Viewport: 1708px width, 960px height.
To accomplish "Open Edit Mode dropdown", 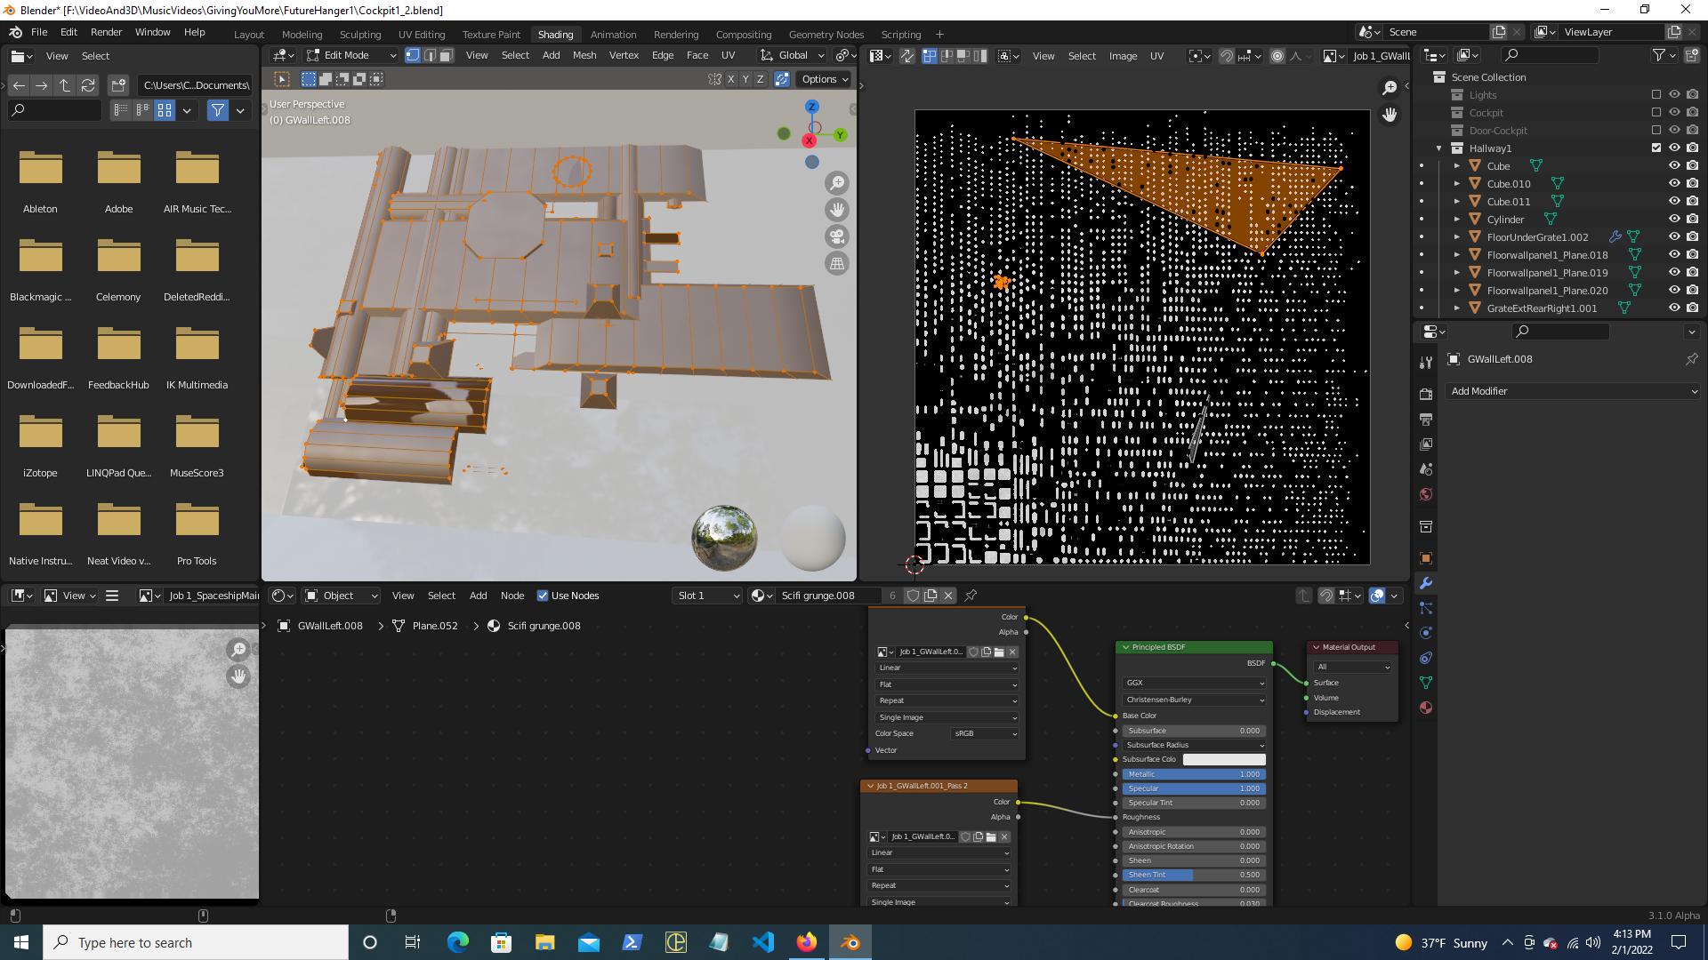I will [x=351, y=55].
